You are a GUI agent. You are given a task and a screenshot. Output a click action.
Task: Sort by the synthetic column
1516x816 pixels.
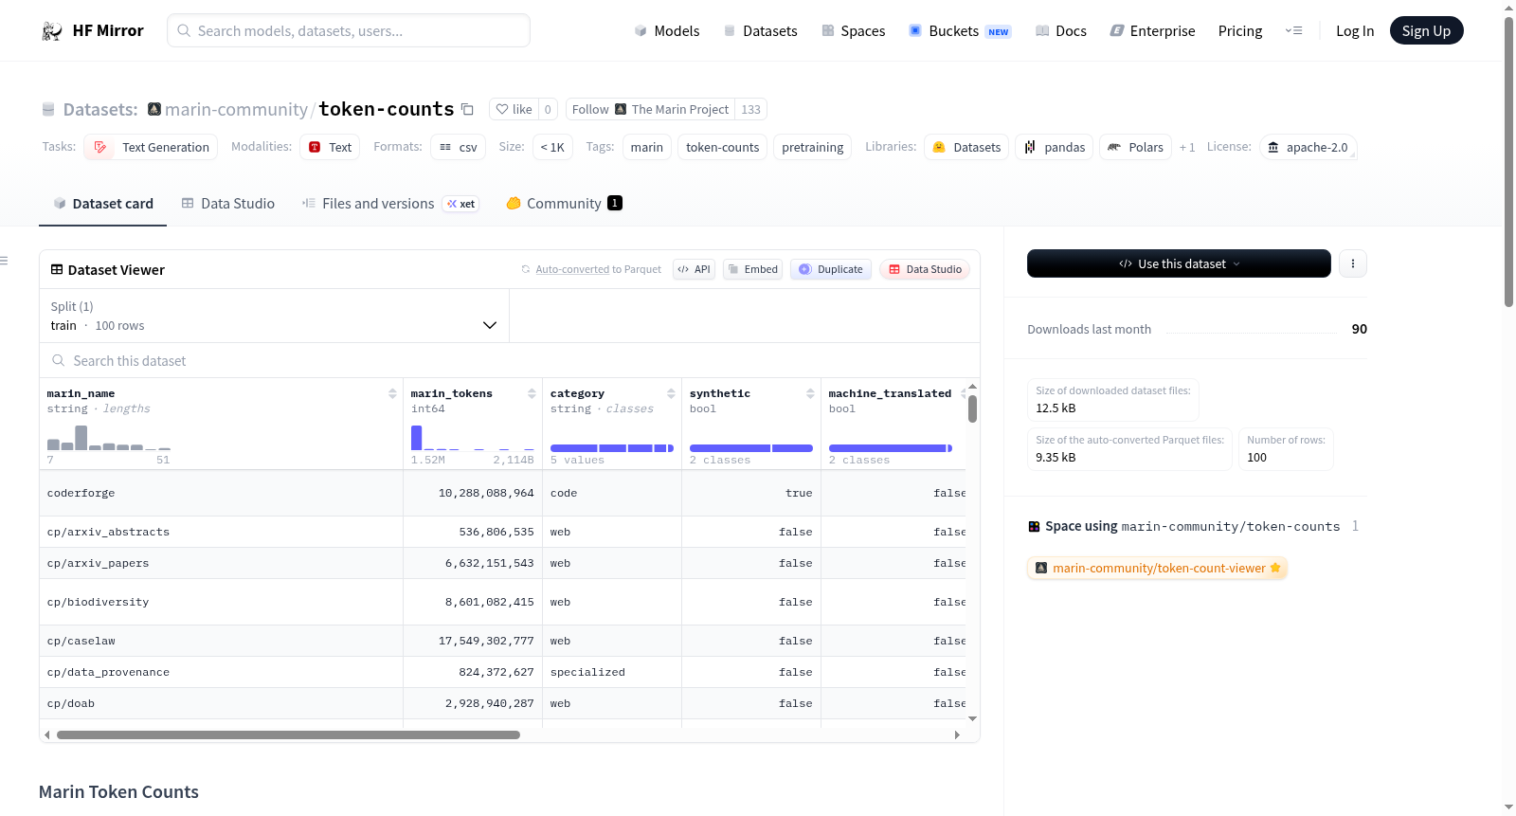[x=810, y=393]
